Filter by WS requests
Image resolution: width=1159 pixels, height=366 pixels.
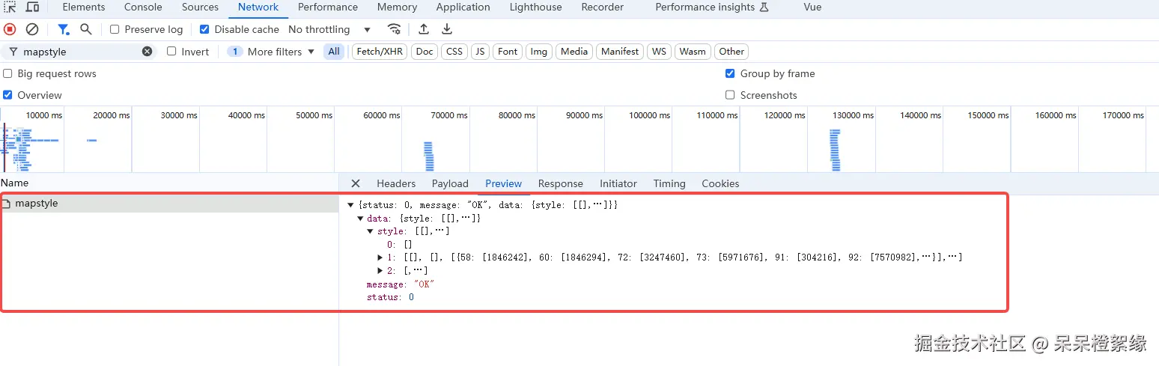(659, 52)
